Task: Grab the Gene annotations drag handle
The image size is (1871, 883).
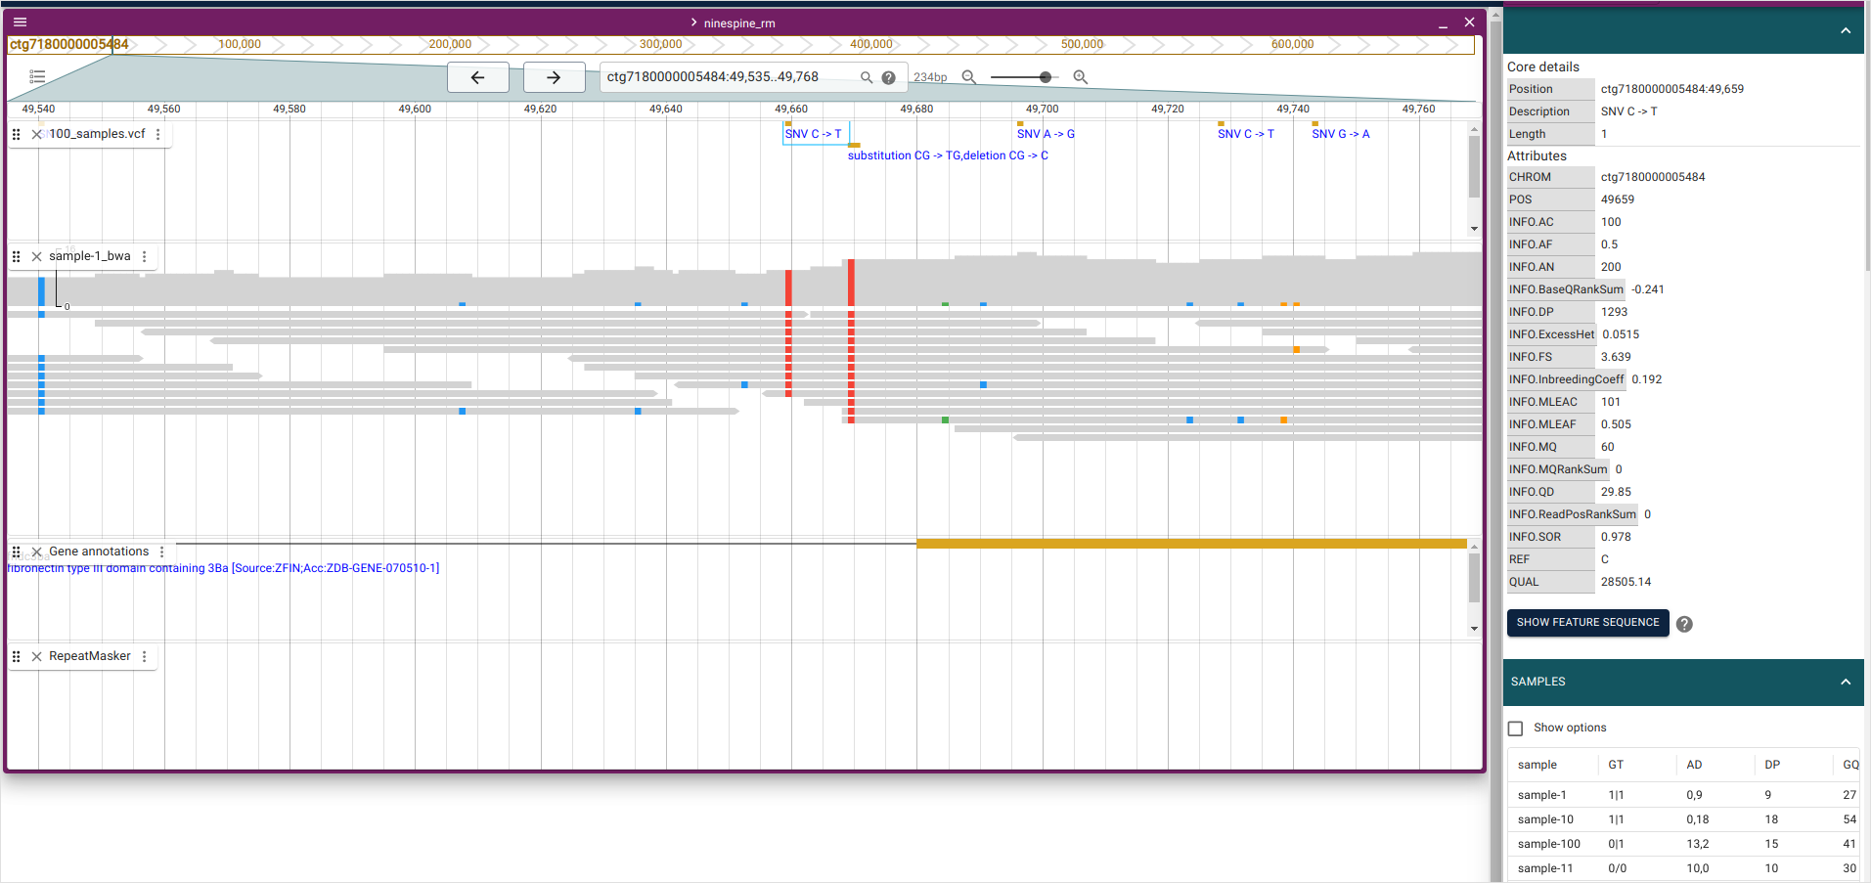Action: [16, 552]
